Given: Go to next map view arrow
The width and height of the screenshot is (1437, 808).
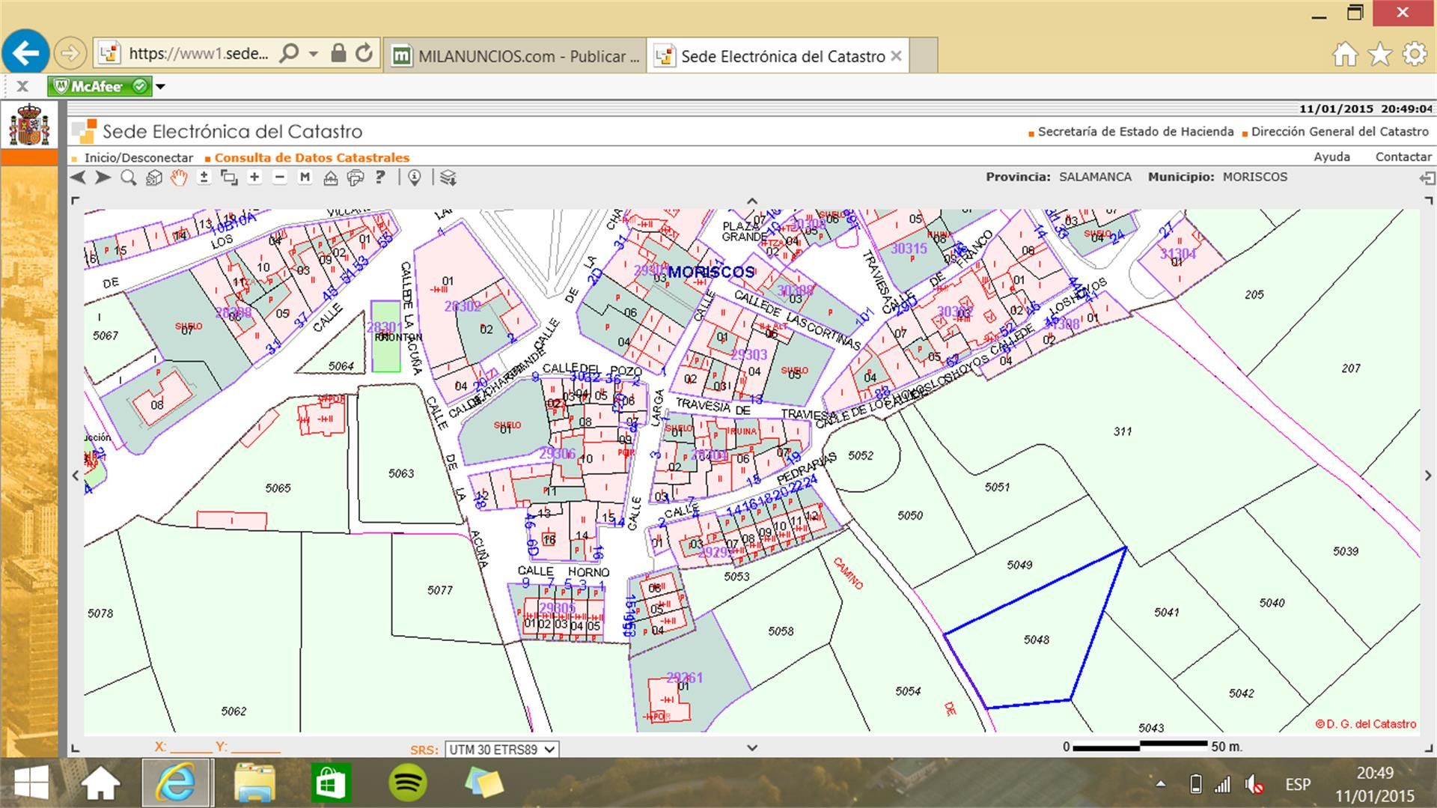Looking at the screenshot, I should tap(103, 177).
